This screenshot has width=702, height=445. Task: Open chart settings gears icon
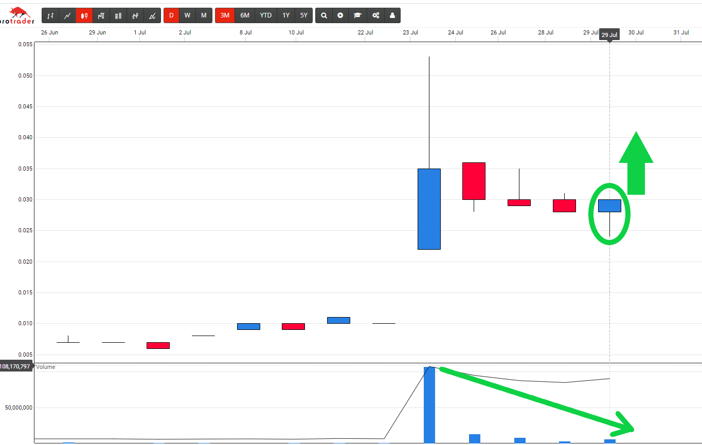[x=375, y=15]
